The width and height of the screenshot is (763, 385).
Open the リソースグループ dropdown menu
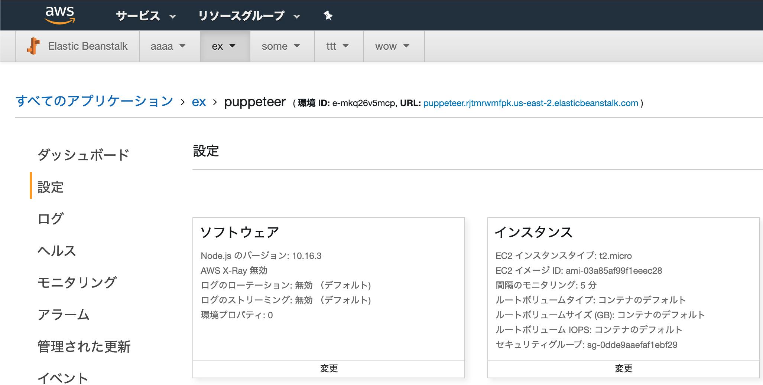pyautogui.click(x=249, y=16)
